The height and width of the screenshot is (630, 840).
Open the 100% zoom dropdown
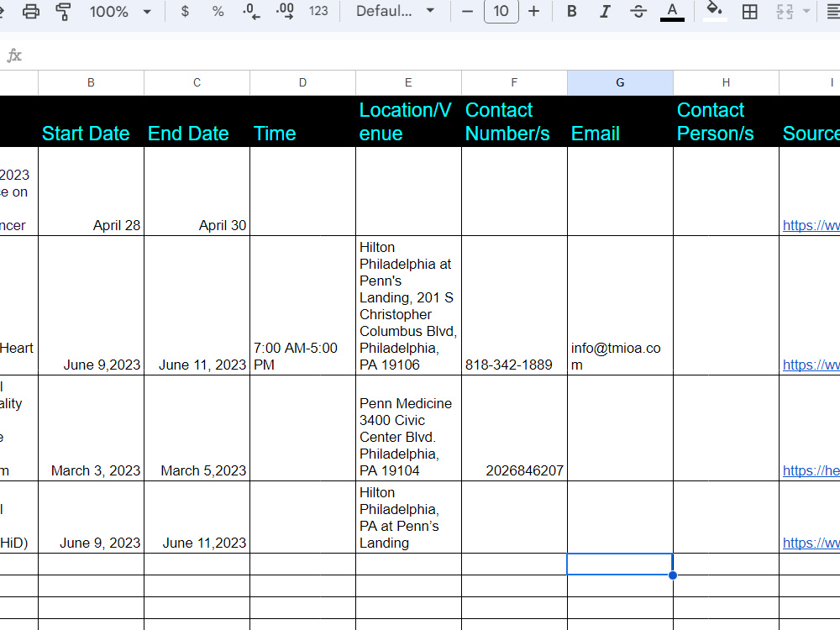pos(120,11)
